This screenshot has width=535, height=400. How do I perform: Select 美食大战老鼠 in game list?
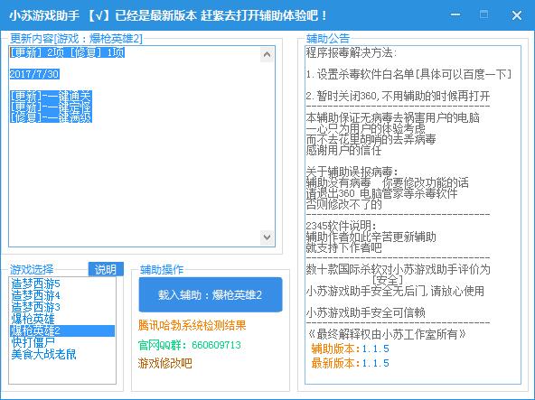[43, 354]
